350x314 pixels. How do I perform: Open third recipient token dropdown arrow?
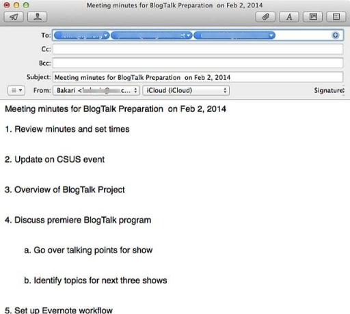click(x=271, y=35)
